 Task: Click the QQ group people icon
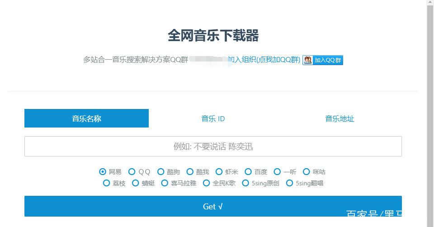click(308, 60)
